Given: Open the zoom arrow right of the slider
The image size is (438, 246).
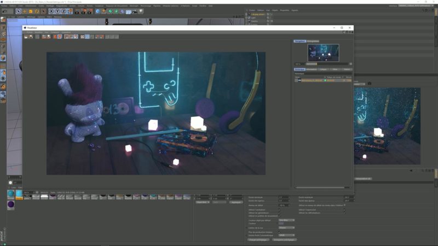Looking at the screenshot, I should pos(350,64).
